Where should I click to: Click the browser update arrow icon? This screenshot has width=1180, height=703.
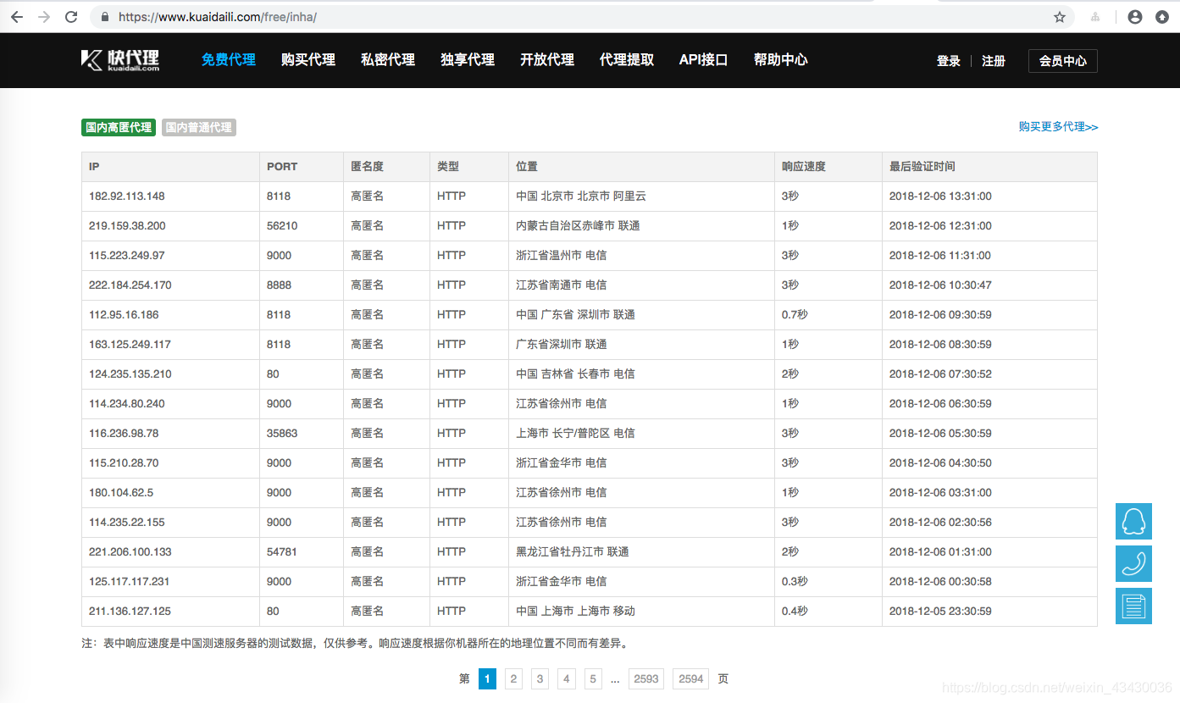pyautogui.click(x=1162, y=17)
